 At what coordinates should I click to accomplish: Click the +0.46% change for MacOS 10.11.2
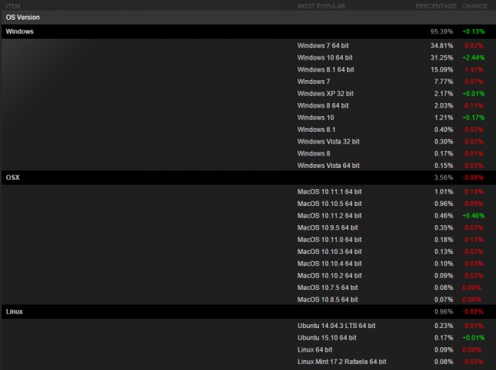click(x=473, y=216)
